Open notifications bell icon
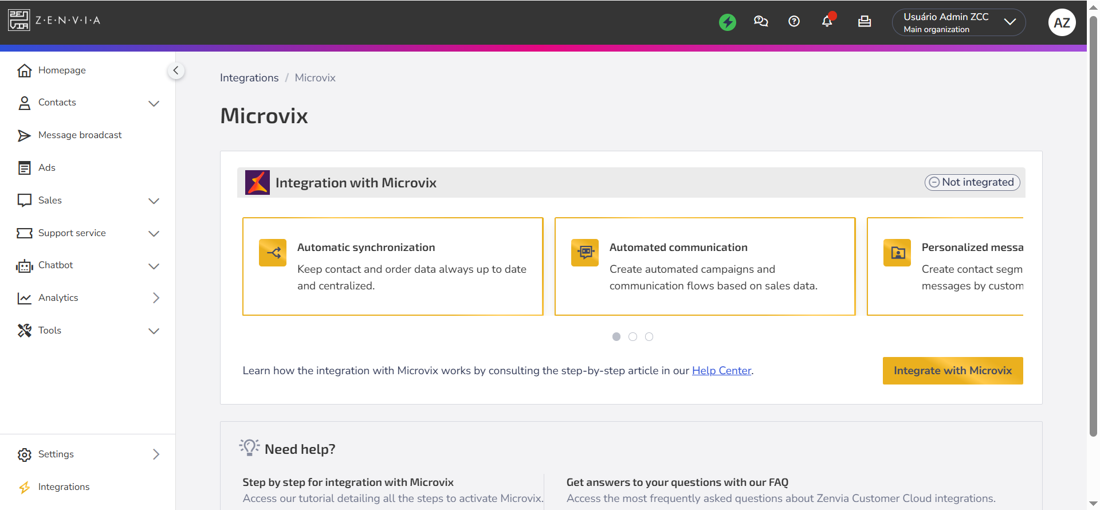Screen dimensions: 1100x510 pos(827,21)
